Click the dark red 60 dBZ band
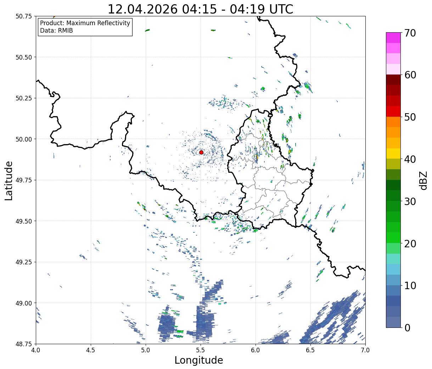 coord(393,79)
